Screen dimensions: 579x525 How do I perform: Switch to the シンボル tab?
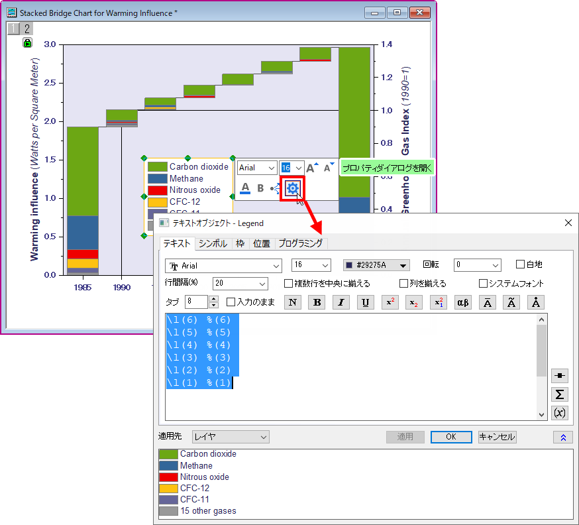213,243
